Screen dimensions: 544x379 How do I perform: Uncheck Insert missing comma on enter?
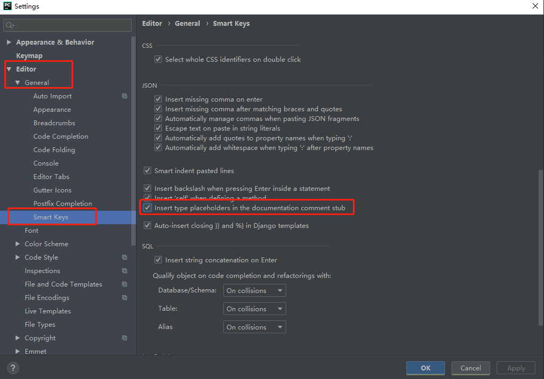click(x=158, y=99)
